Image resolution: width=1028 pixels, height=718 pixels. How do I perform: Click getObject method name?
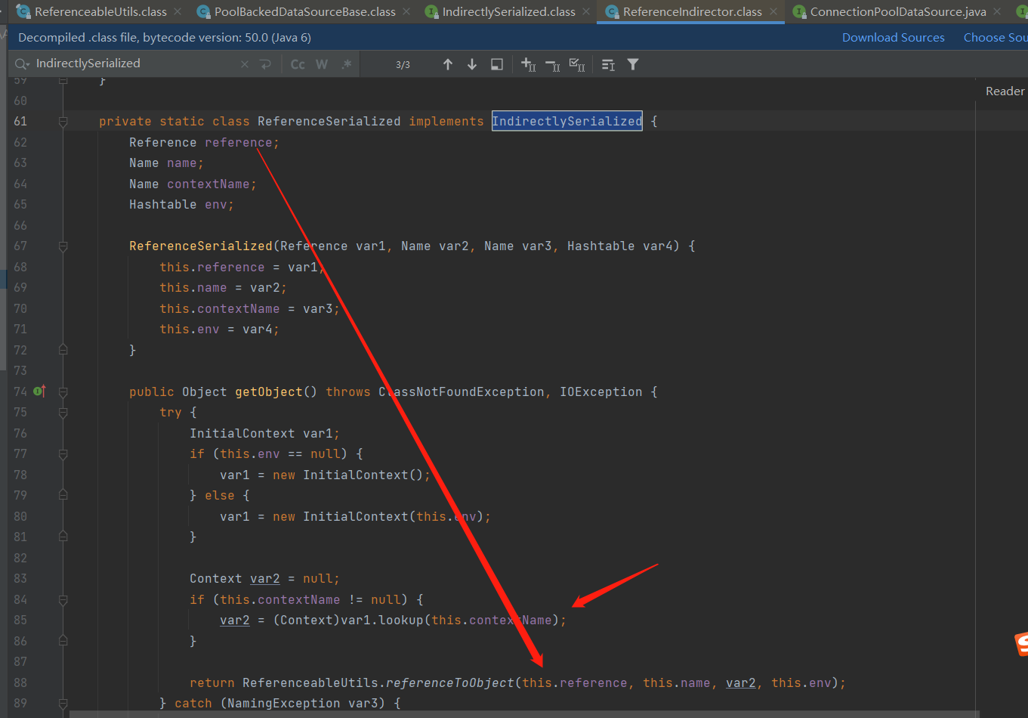pos(269,391)
